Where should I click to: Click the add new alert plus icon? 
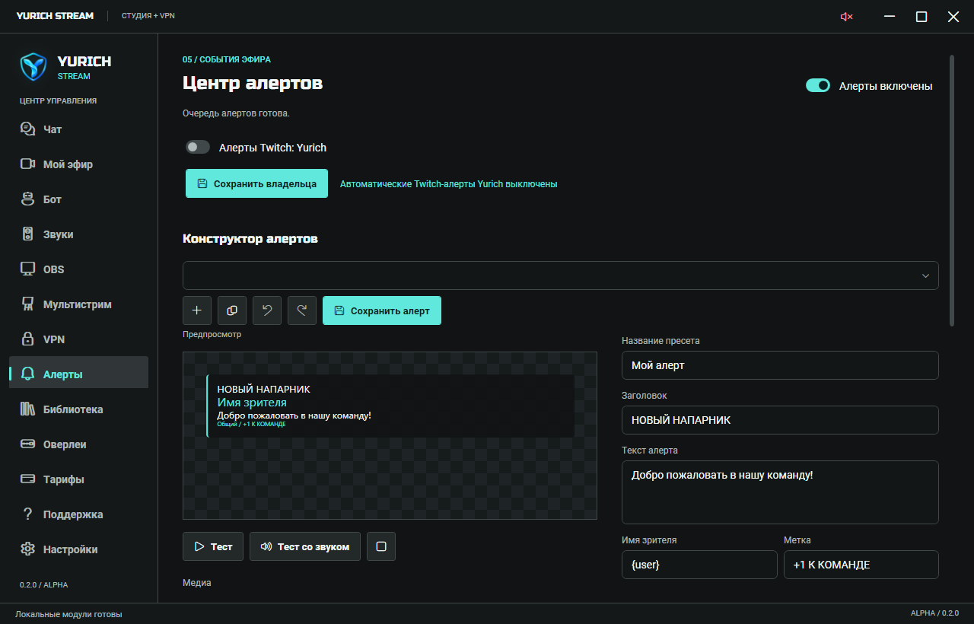pyautogui.click(x=197, y=310)
